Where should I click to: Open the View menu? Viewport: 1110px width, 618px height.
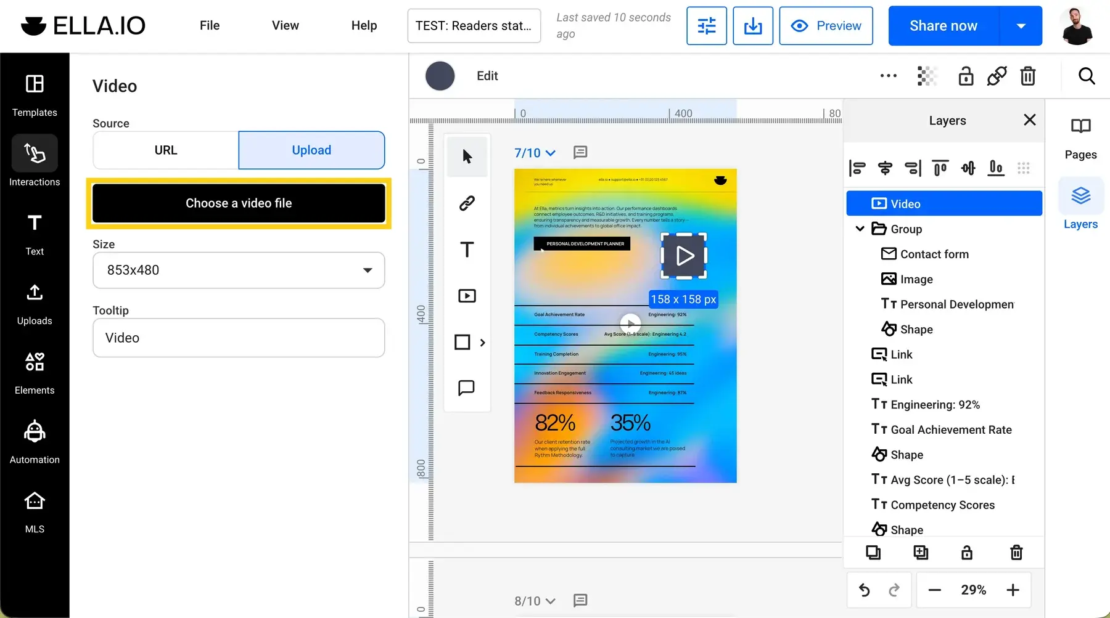point(286,25)
